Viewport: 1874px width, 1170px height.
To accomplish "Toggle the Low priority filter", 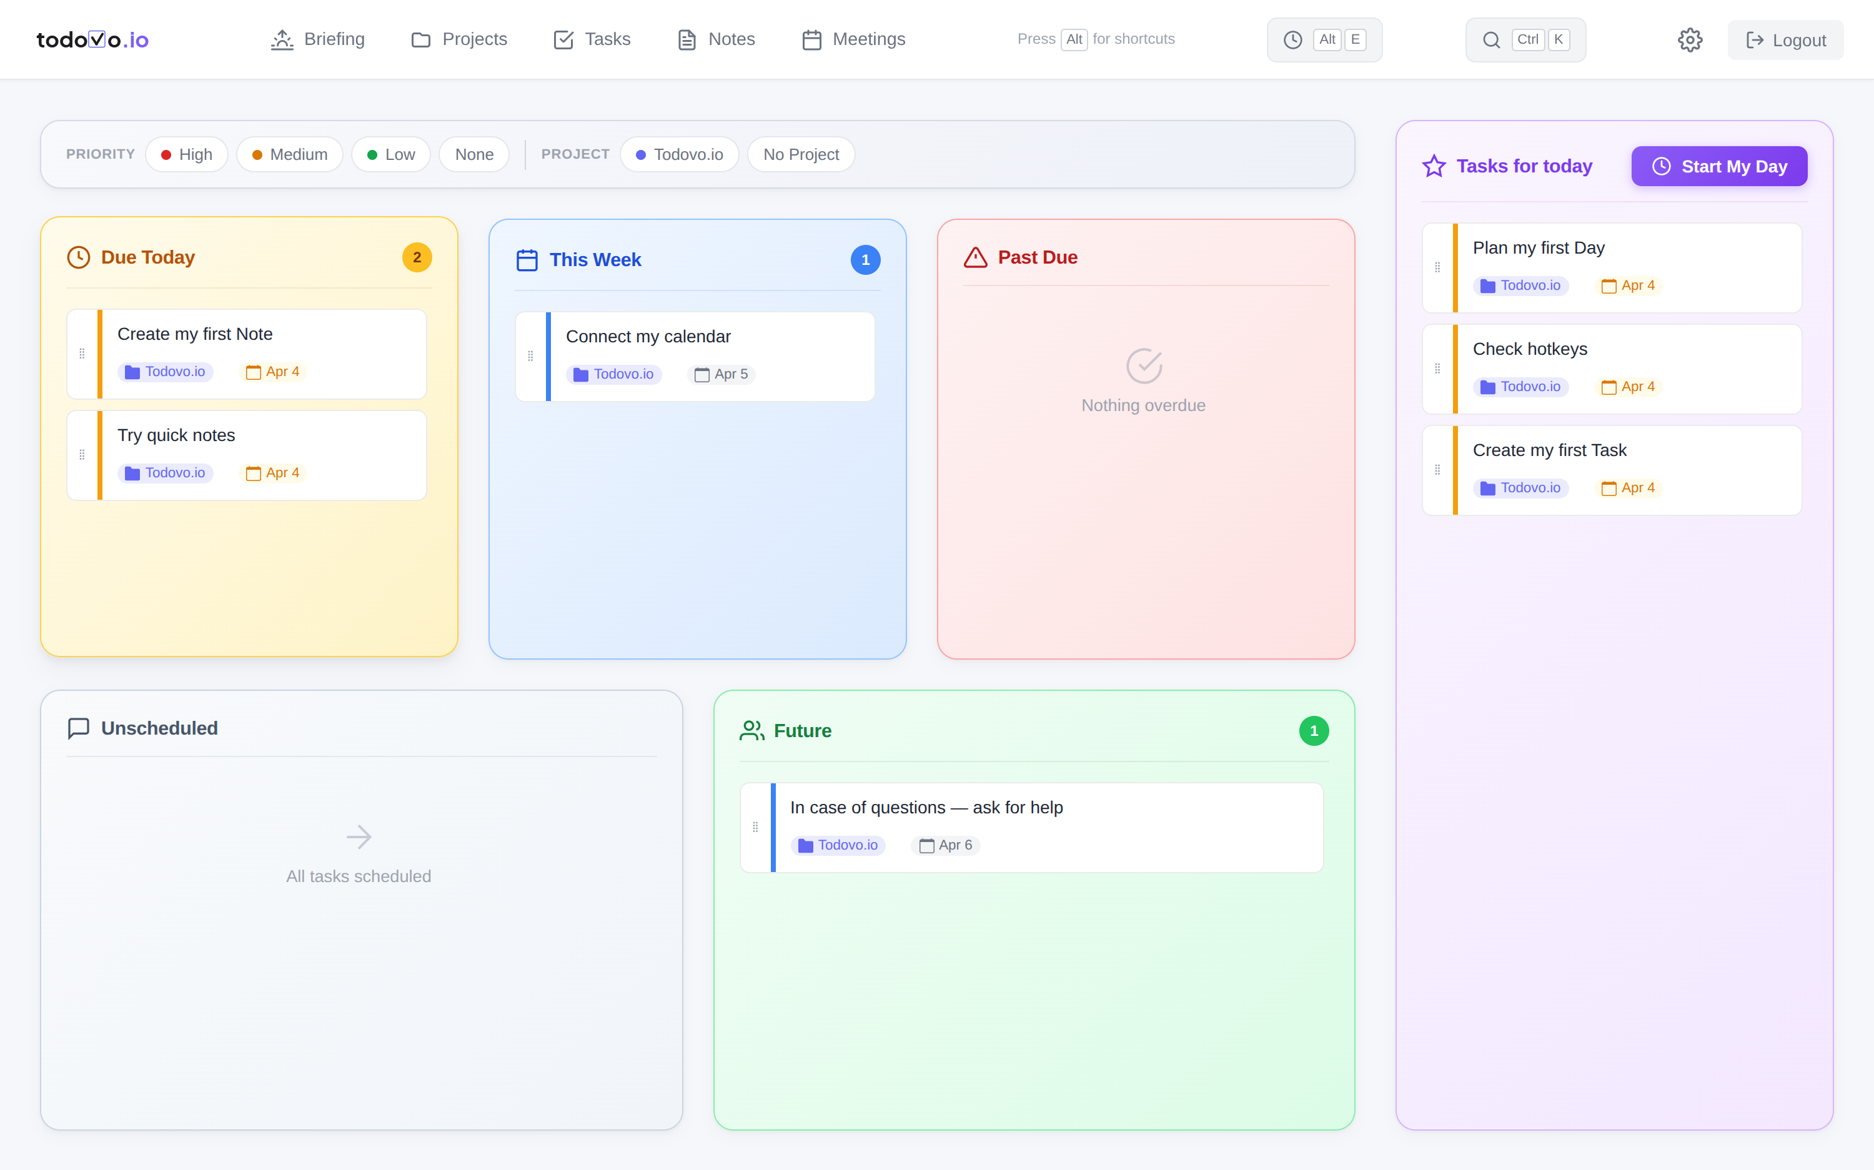I will (391, 155).
